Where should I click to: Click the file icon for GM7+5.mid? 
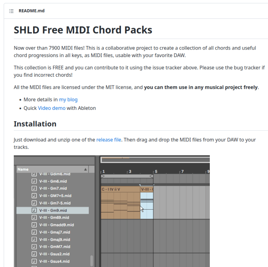[x=34, y=196]
